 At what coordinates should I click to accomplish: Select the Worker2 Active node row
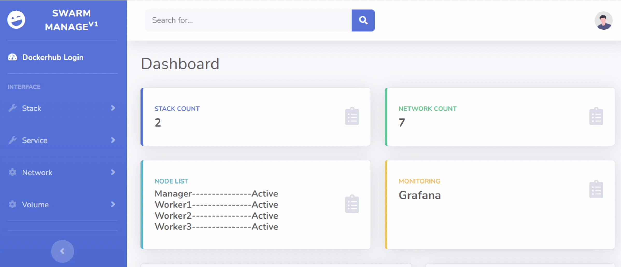(x=216, y=216)
